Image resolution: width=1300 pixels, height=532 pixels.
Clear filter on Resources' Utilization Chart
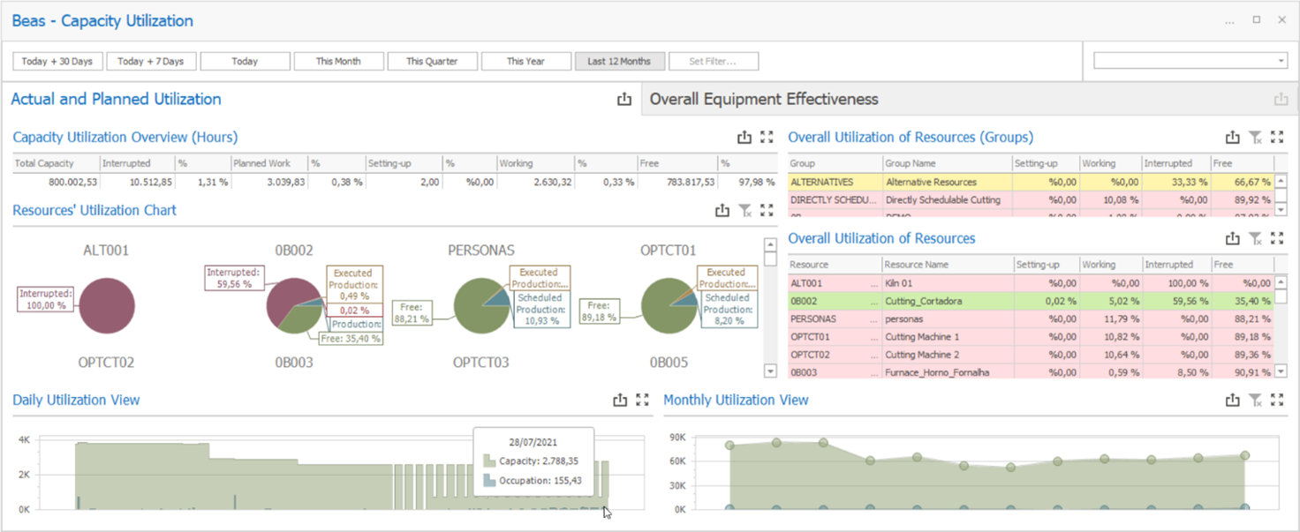pos(744,211)
